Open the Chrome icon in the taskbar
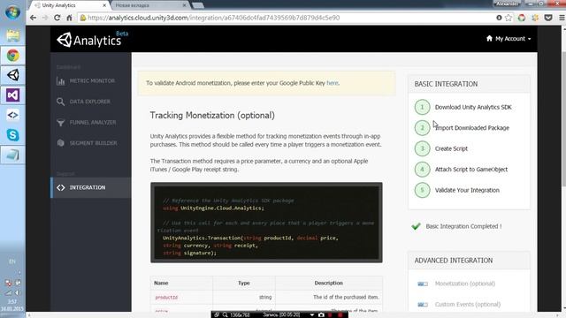This screenshot has height=318, width=566. click(13, 56)
